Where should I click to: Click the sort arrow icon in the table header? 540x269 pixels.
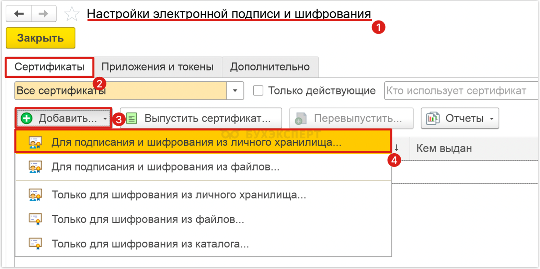click(397, 148)
